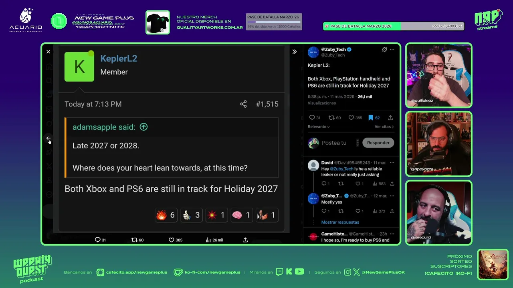Screen dimensions: 513x288
Task: Click post number #1,515
Action: (267, 104)
